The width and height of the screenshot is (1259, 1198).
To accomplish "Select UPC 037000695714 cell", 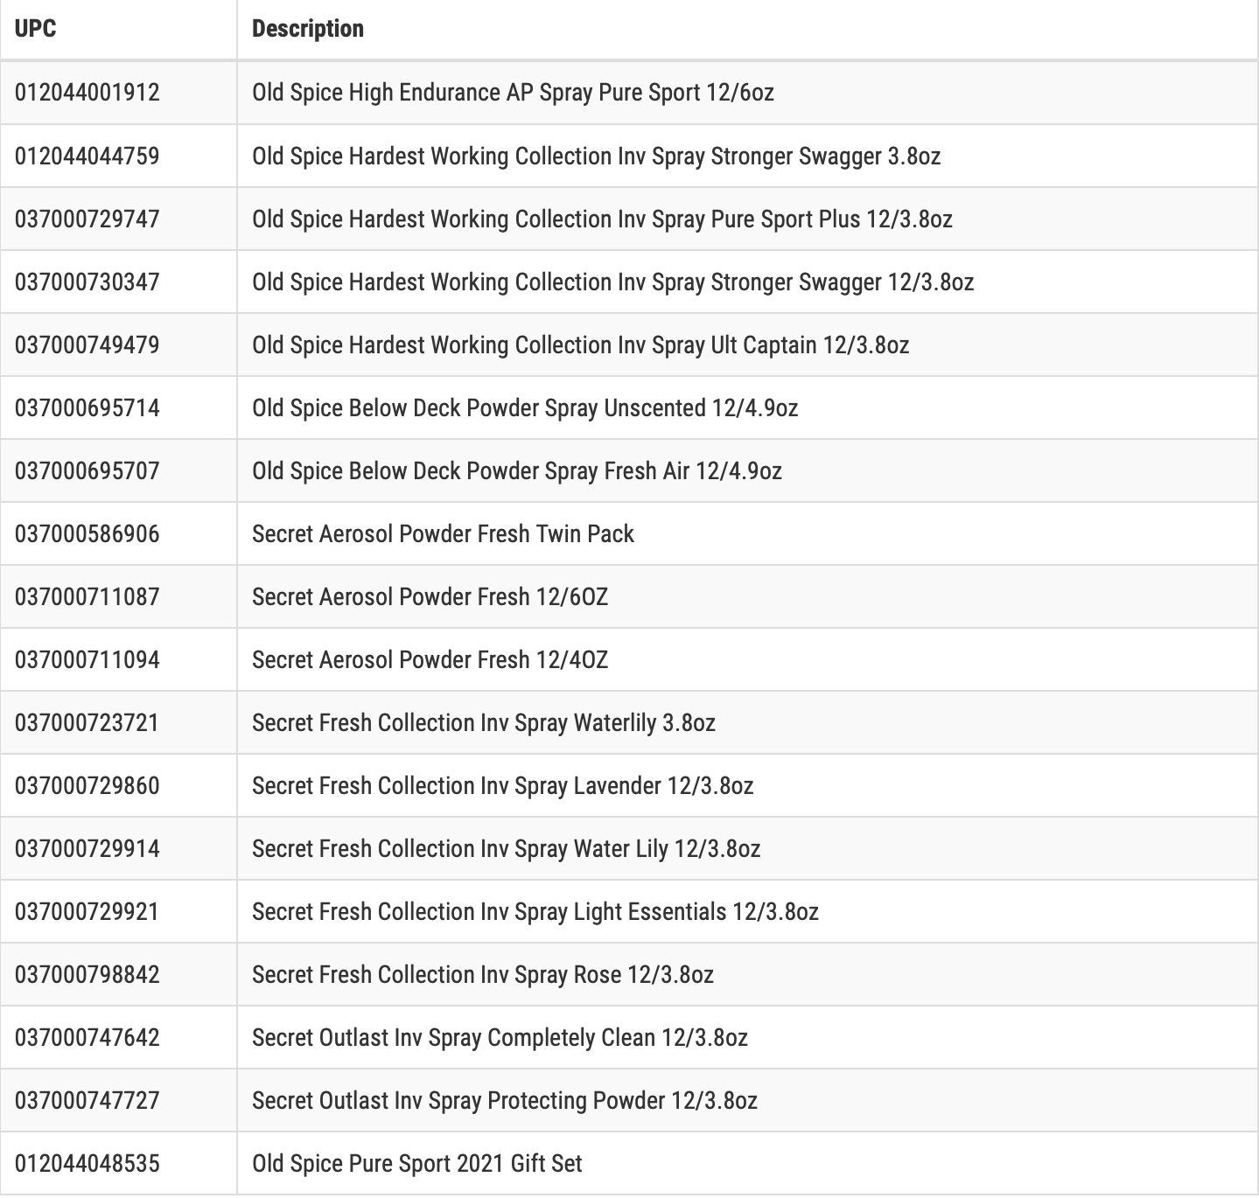I will click(87, 407).
